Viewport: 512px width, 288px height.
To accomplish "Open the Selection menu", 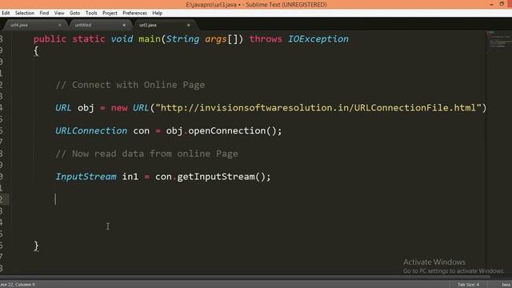I will 25,13.
